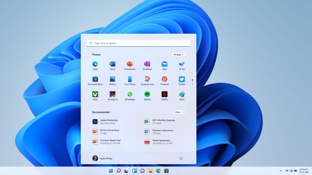Show hidden icons in system tray
The height and width of the screenshot is (175, 312).
280,171
